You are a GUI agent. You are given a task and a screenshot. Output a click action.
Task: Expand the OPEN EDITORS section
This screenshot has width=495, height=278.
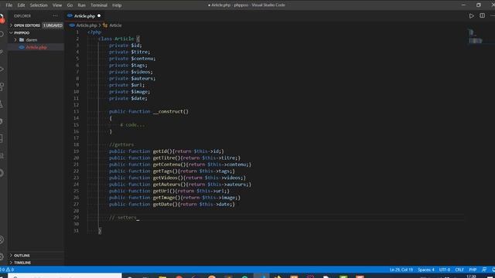point(12,25)
